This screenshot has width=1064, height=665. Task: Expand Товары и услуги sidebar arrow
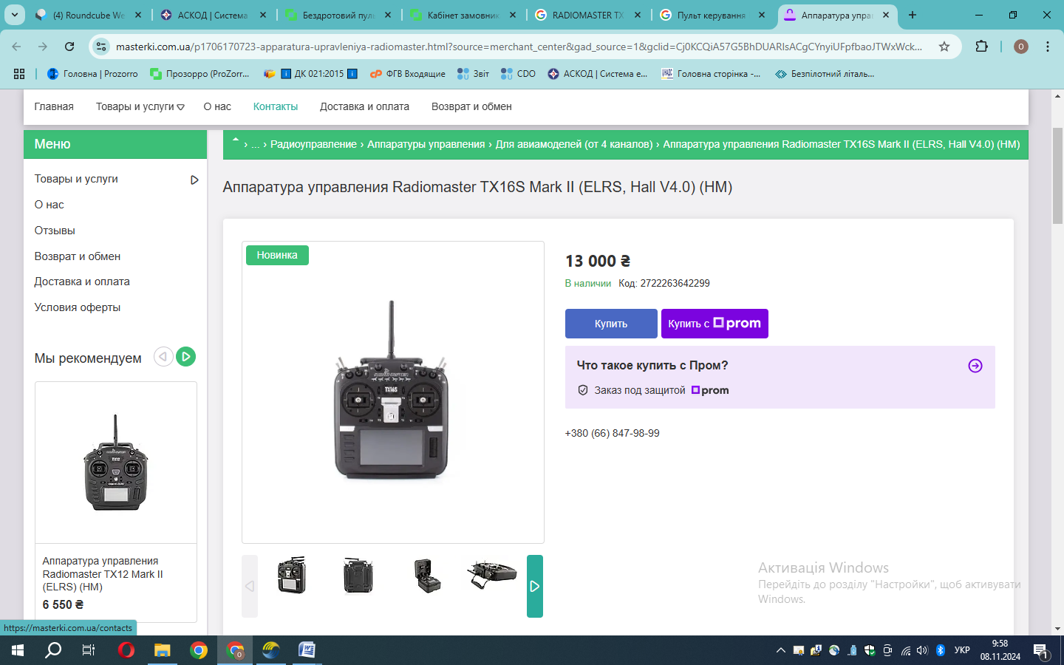194,180
